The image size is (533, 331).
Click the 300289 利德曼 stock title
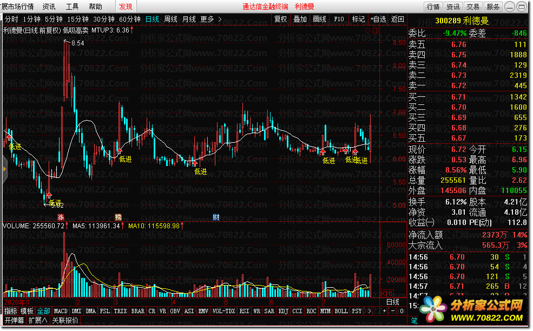click(x=462, y=21)
